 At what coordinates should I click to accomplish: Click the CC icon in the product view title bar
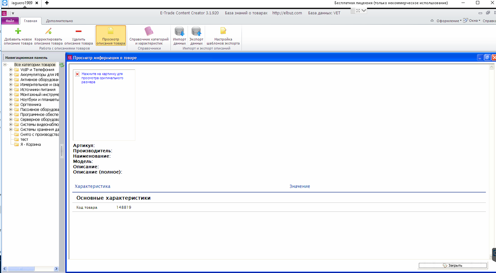coord(70,58)
